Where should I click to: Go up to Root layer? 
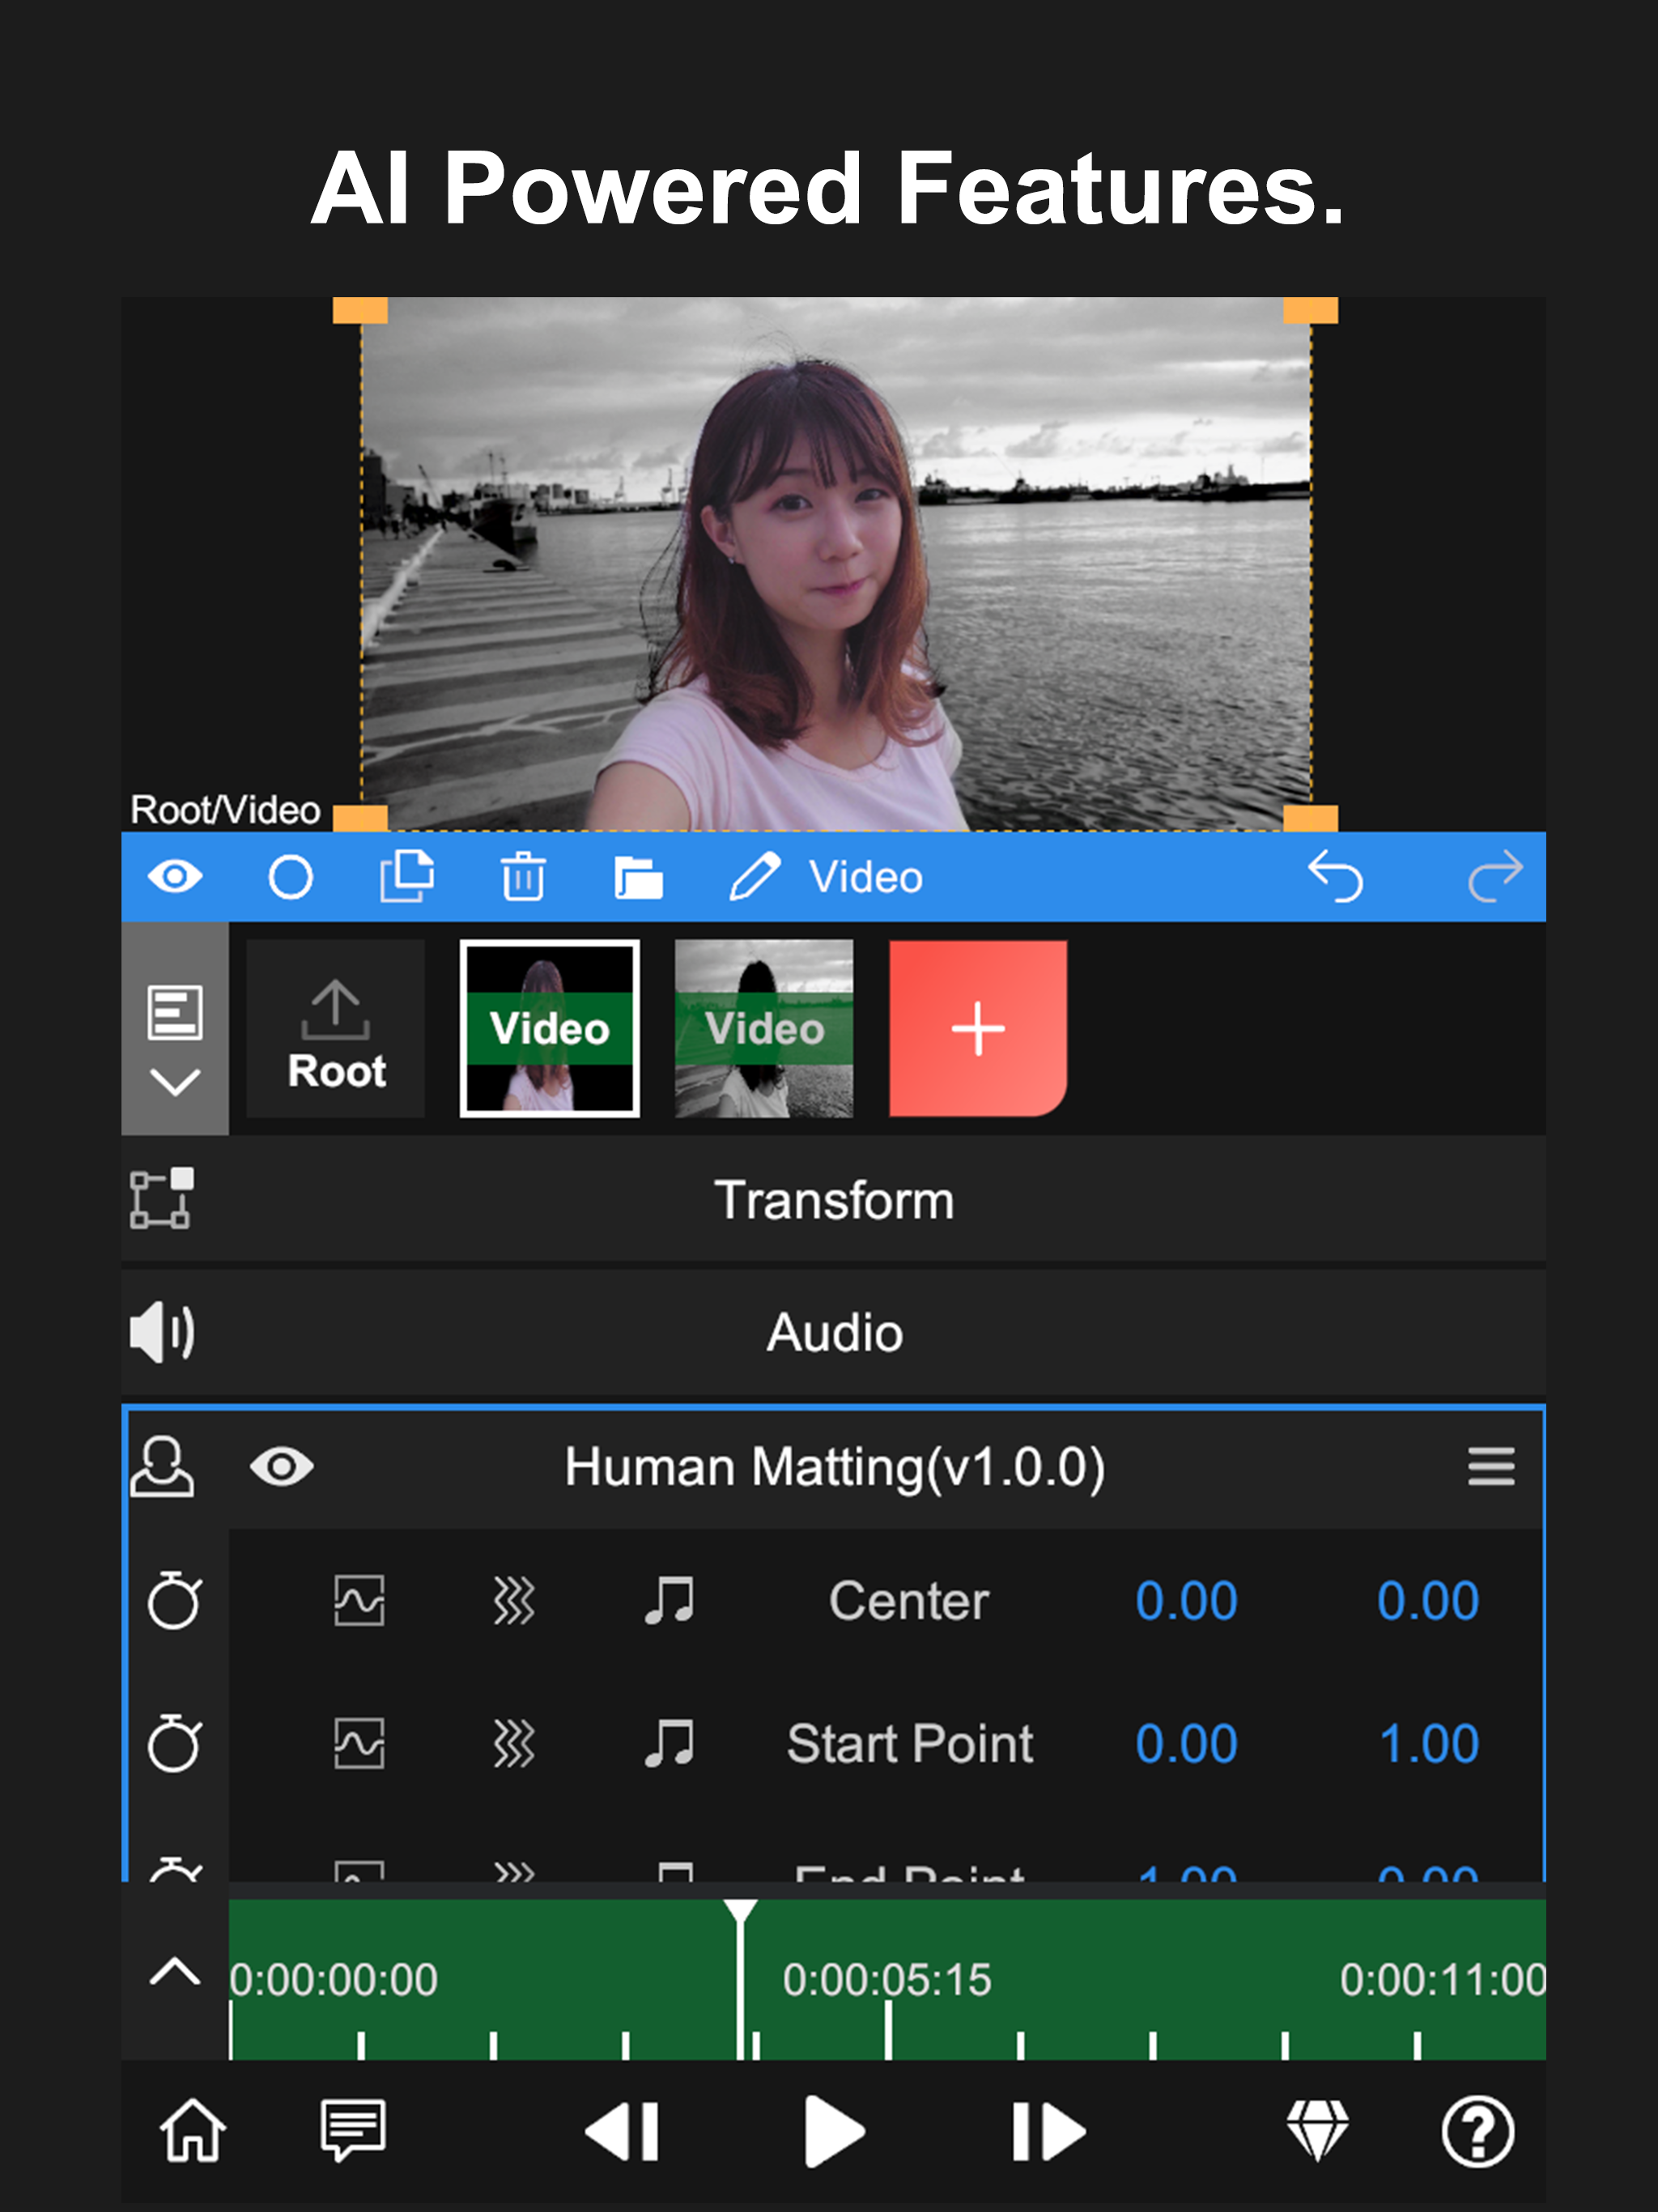point(336,1029)
